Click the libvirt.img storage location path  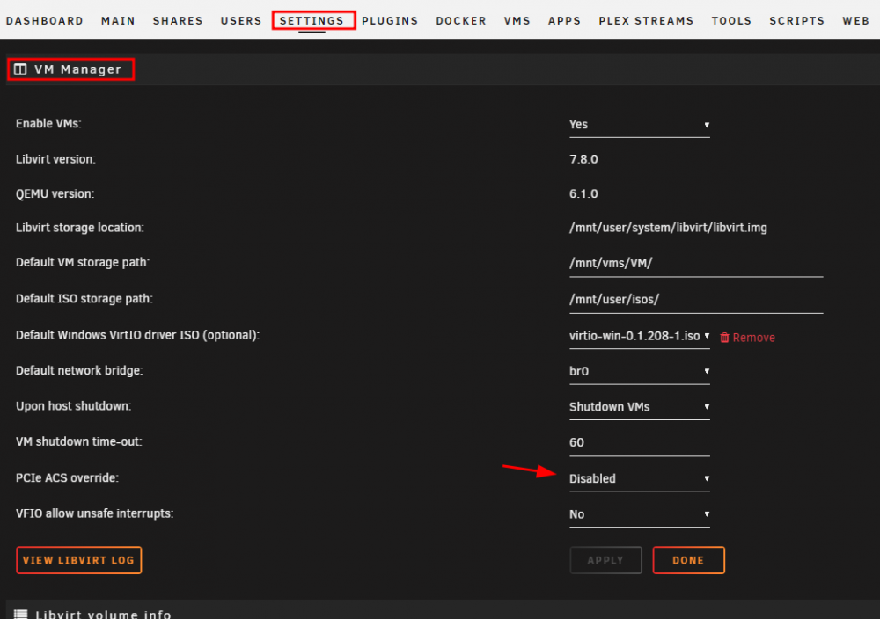pyautogui.click(x=668, y=229)
